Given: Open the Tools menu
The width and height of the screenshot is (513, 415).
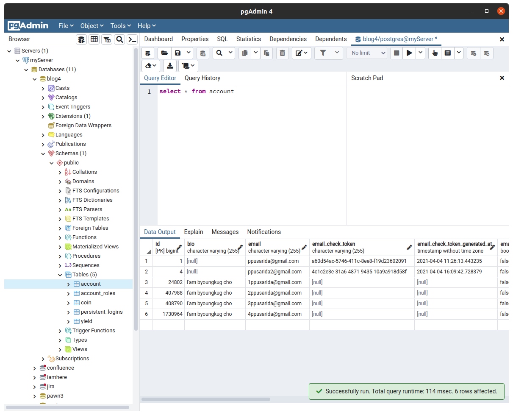Looking at the screenshot, I should tap(121, 26).
